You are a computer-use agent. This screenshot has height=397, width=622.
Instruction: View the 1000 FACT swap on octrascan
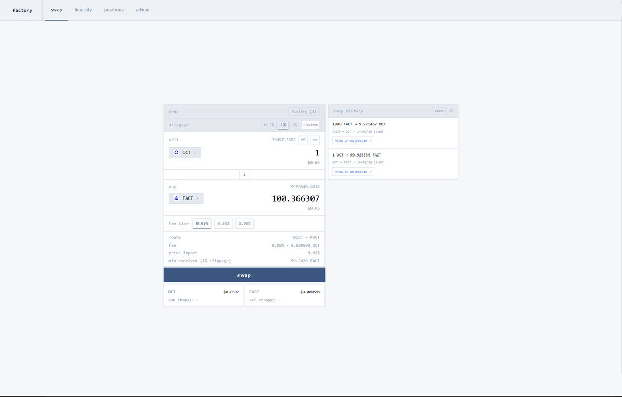353,141
